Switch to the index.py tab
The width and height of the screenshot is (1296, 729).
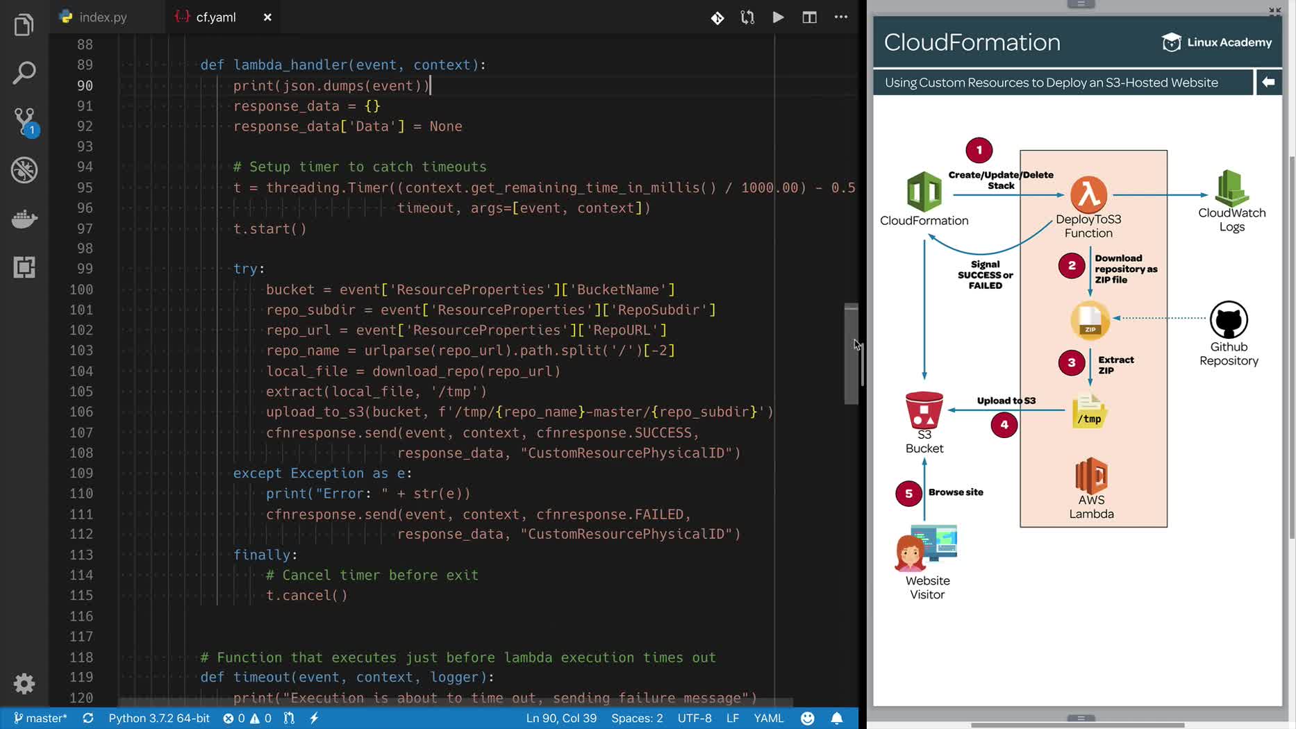[x=102, y=17]
